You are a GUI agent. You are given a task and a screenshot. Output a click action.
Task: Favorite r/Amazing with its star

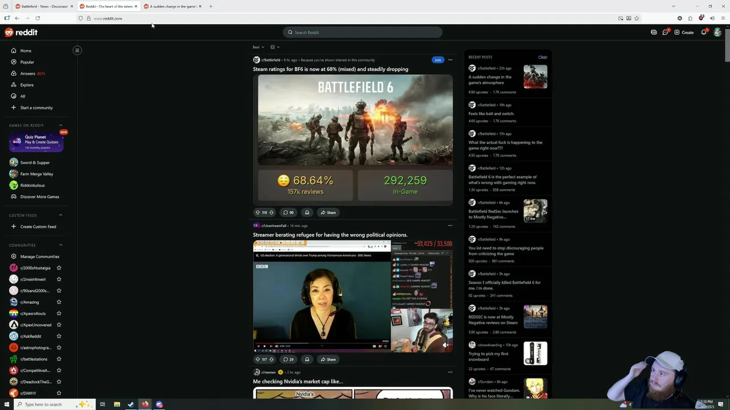click(59, 302)
